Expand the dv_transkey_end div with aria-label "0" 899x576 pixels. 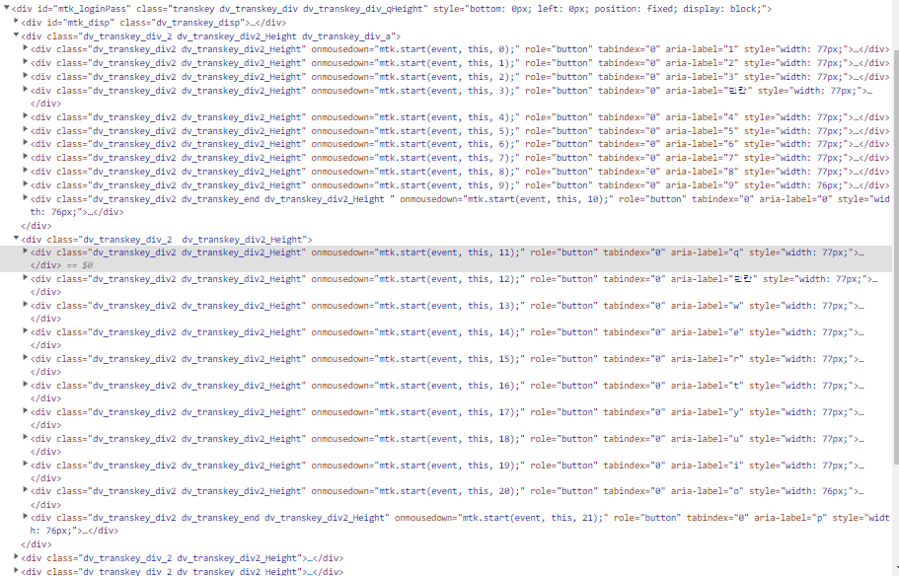[x=26, y=198]
